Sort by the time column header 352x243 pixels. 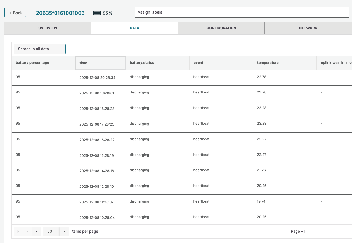pos(100,63)
